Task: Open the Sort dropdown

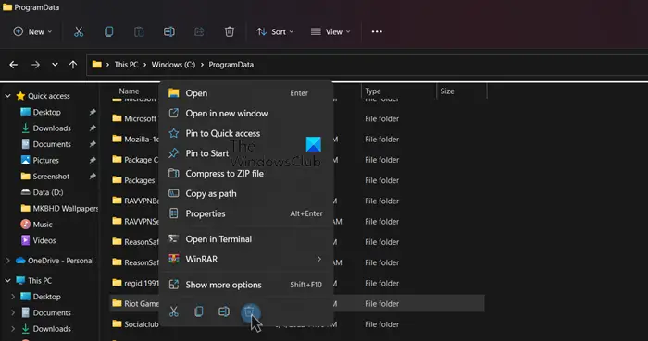Action: tap(275, 31)
